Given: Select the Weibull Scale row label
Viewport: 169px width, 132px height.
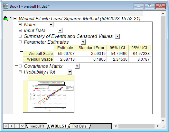Looking at the screenshot, I should [x=39, y=54].
